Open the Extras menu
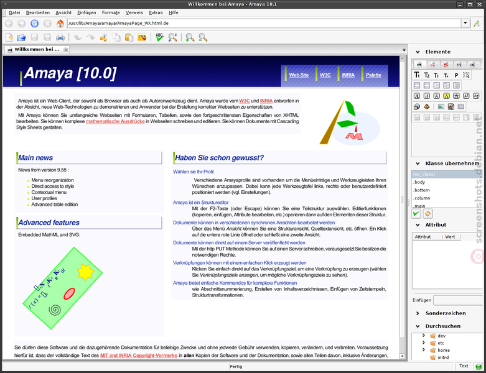 (x=156, y=12)
